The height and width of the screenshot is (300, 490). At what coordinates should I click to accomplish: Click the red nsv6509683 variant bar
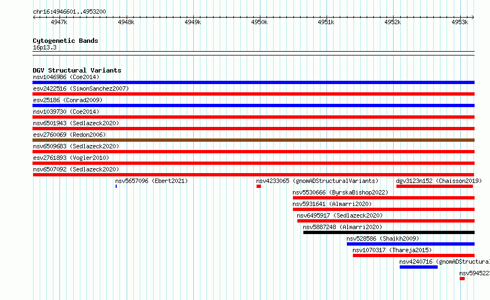(253, 152)
